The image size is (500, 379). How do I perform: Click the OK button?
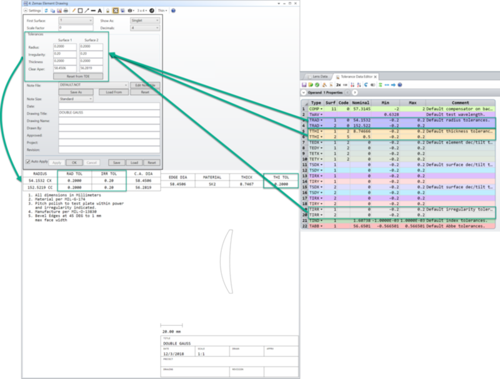click(x=75, y=162)
